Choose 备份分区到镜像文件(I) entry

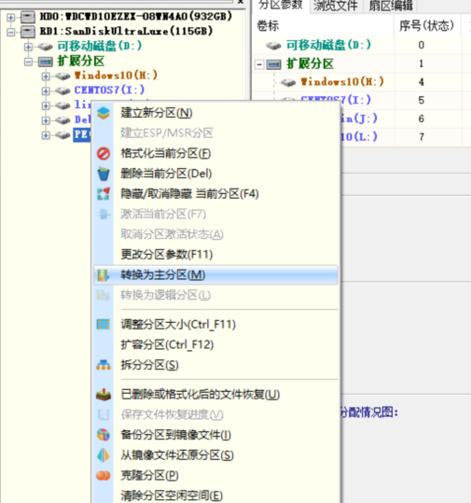tap(215, 435)
